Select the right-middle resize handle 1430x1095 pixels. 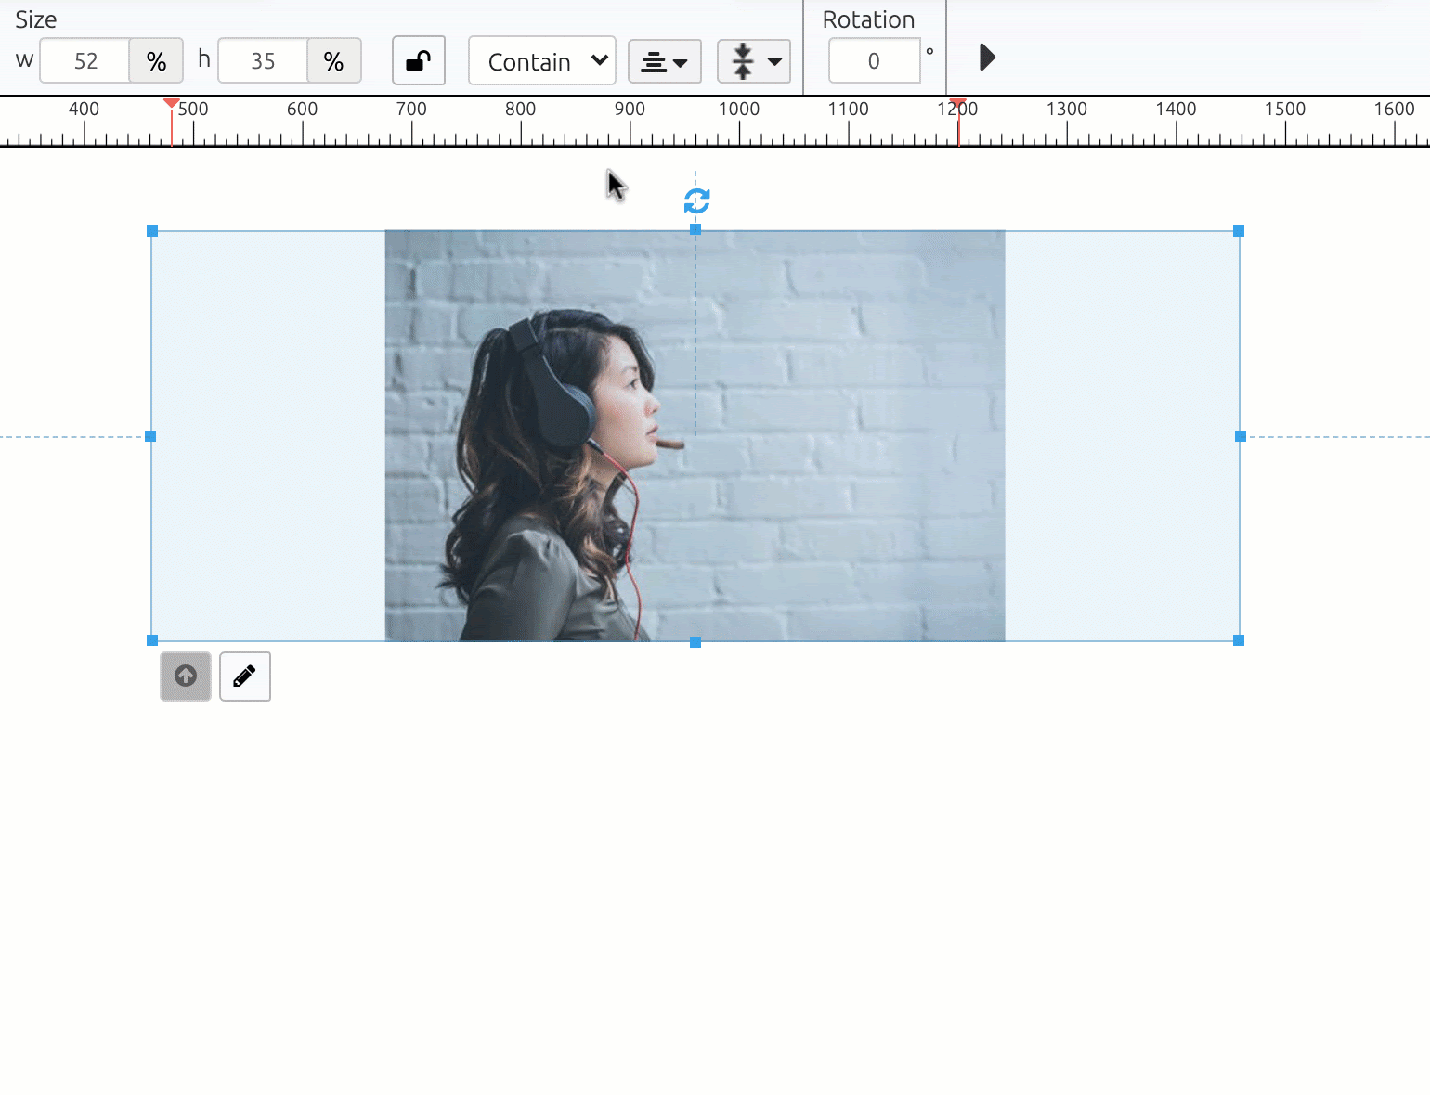point(1241,436)
